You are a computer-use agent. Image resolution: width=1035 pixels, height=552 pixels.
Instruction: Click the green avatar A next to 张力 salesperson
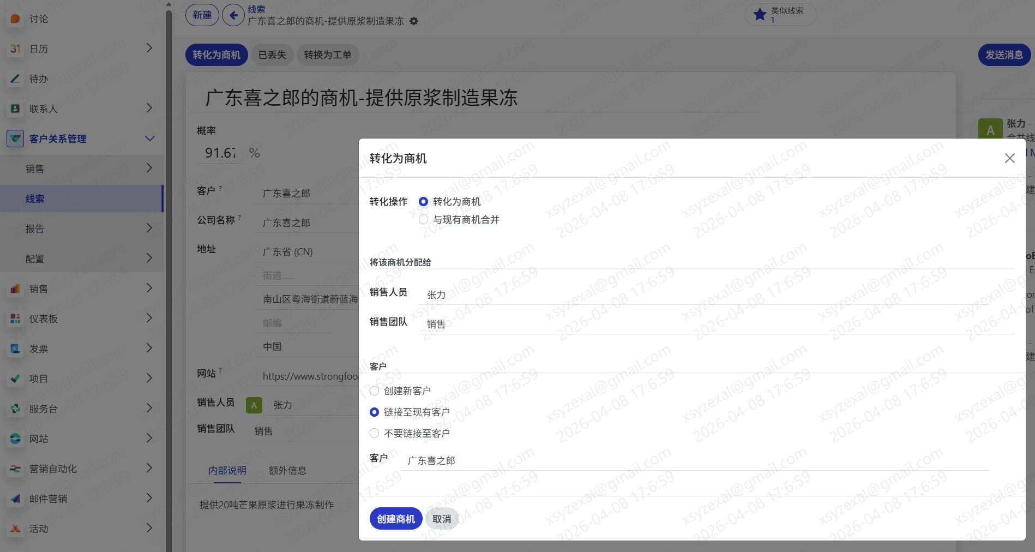(254, 405)
